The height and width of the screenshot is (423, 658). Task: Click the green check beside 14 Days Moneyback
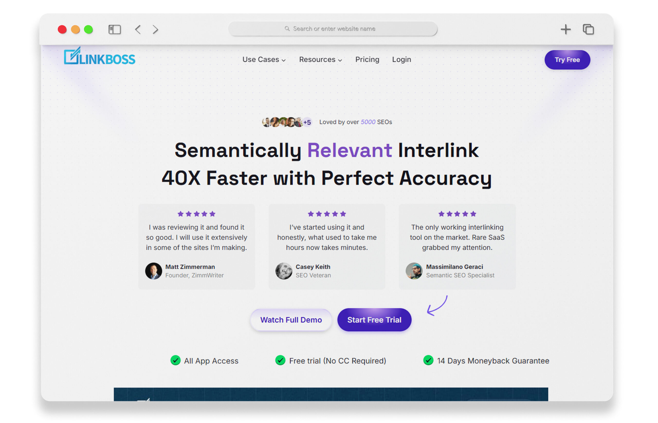(428, 360)
